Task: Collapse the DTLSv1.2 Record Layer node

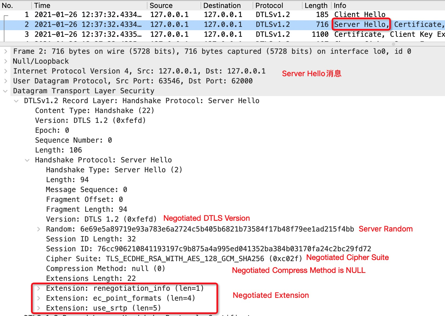Action: pos(16,101)
